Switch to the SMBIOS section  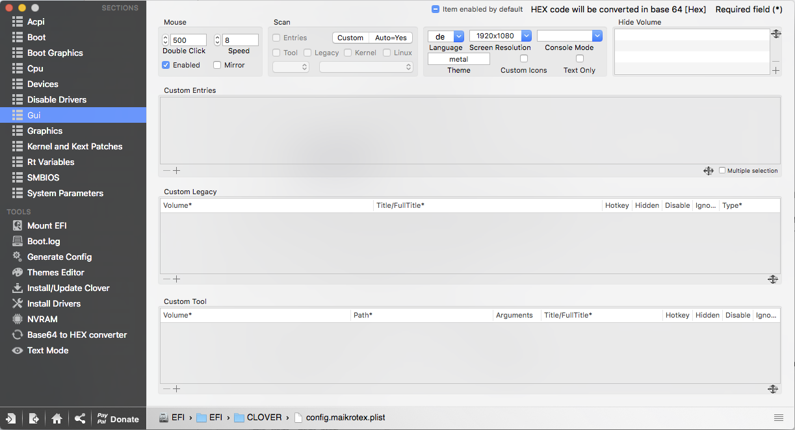43,177
